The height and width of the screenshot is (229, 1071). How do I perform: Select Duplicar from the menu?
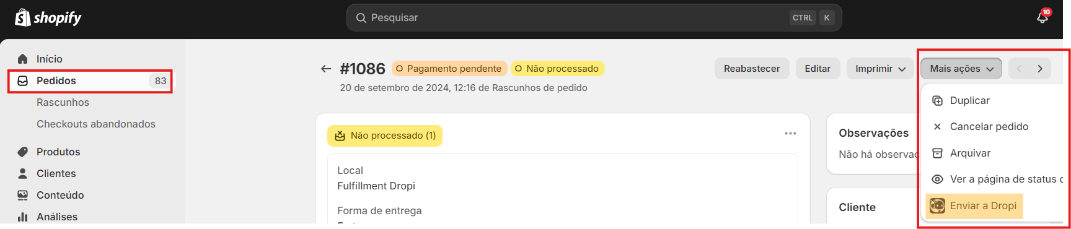click(969, 100)
